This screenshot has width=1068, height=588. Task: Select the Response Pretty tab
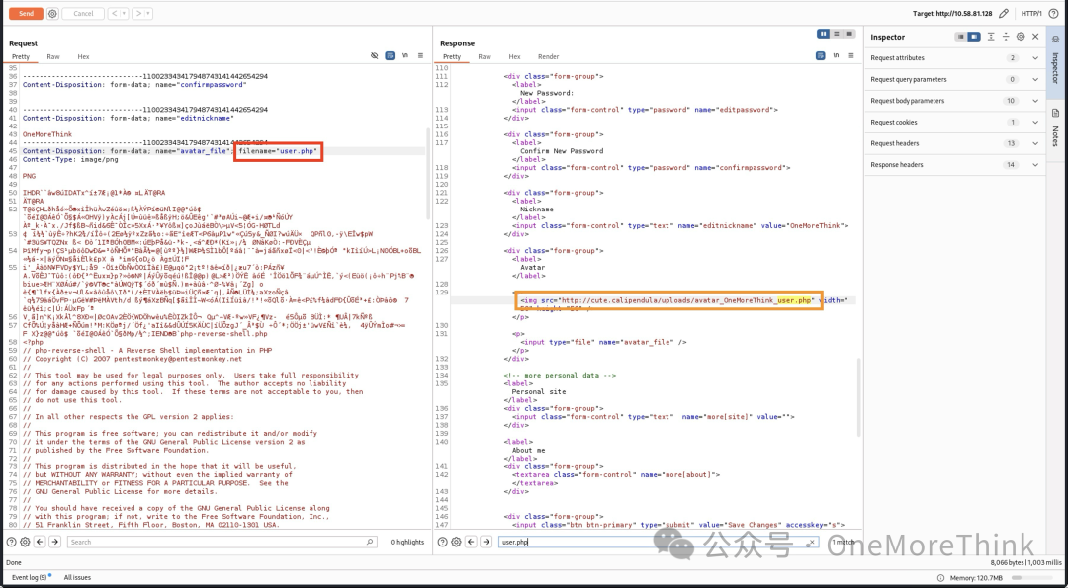coord(452,57)
